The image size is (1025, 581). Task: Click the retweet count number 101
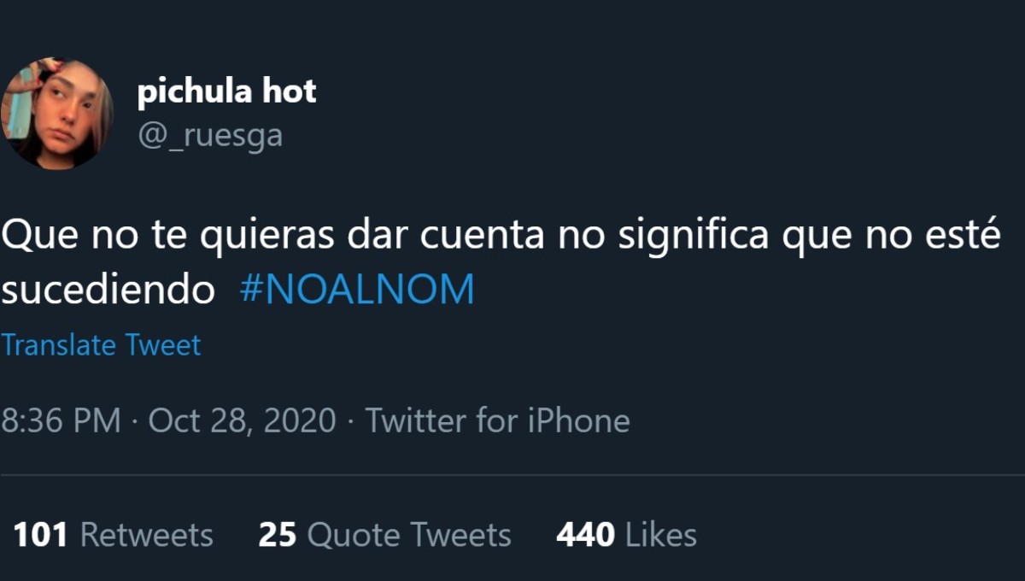[x=40, y=535]
